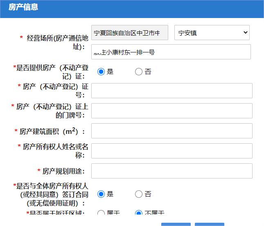
Task: Choose 属于 for 拆迁区域
Action: (x=101, y=213)
